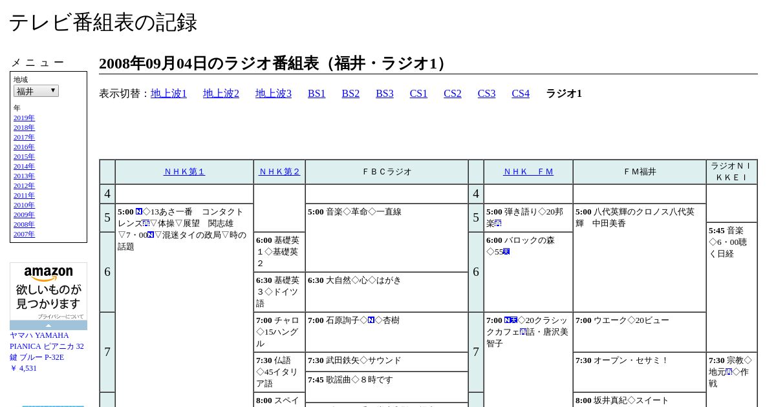Open the Yamaha Pianica P-32E product link
The width and height of the screenshot is (776, 407).
(47, 346)
